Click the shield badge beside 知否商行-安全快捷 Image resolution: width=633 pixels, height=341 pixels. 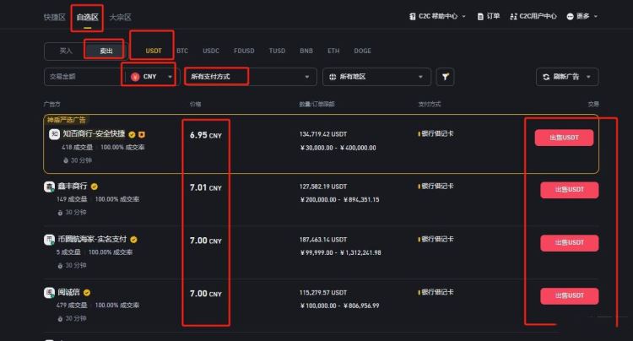coord(142,134)
